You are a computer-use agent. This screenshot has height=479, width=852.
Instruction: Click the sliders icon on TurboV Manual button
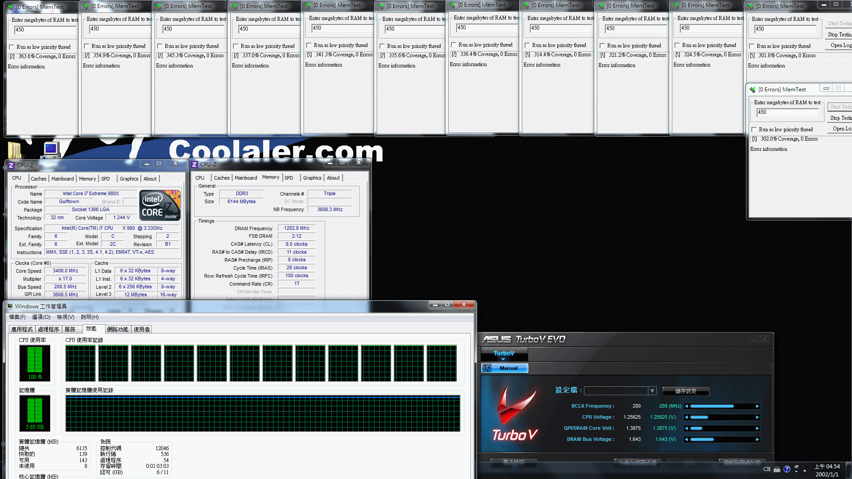pyautogui.click(x=487, y=368)
